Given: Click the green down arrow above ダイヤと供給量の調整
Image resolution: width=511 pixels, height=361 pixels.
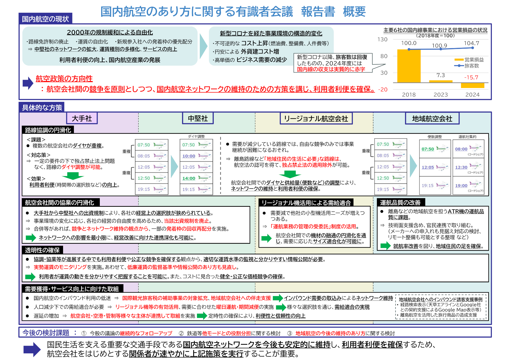Looking at the screenshot, I should point(290,174).
